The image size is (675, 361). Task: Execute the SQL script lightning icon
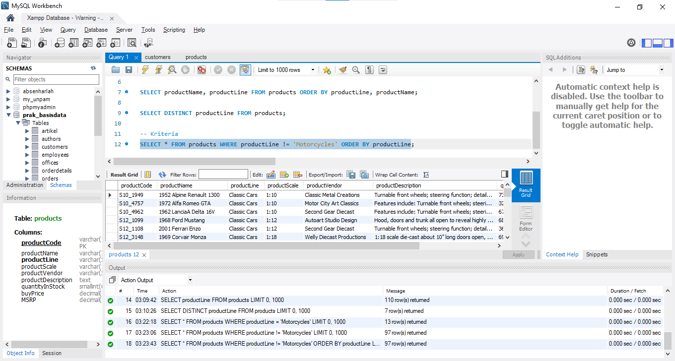coord(145,70)
